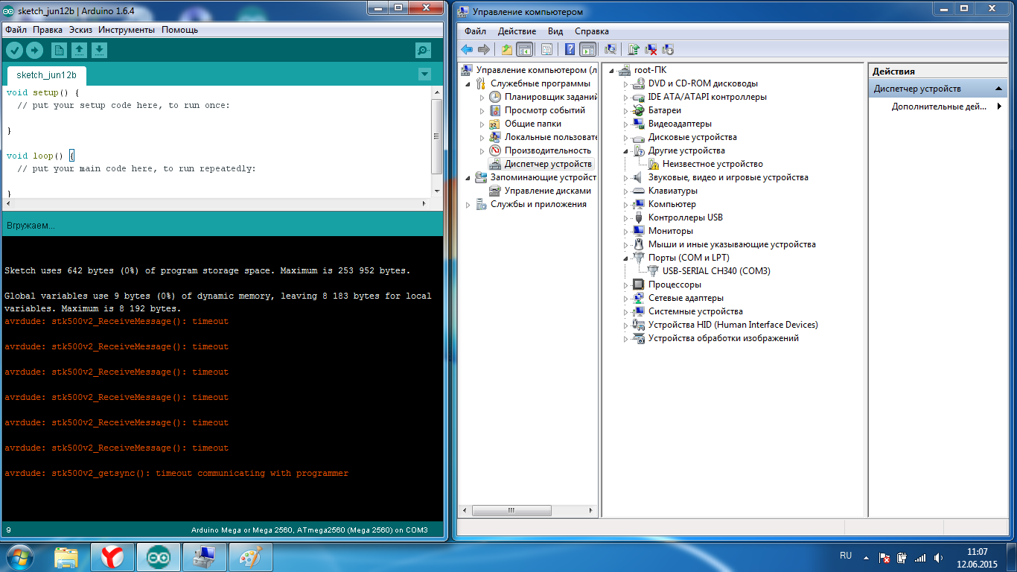Open the Serial Monitor magnifier icon
1017x572 pixels.
[423, 50]
